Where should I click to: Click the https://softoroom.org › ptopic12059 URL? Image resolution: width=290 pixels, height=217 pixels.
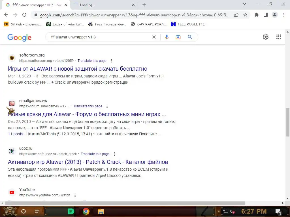[x=46, y=61]
